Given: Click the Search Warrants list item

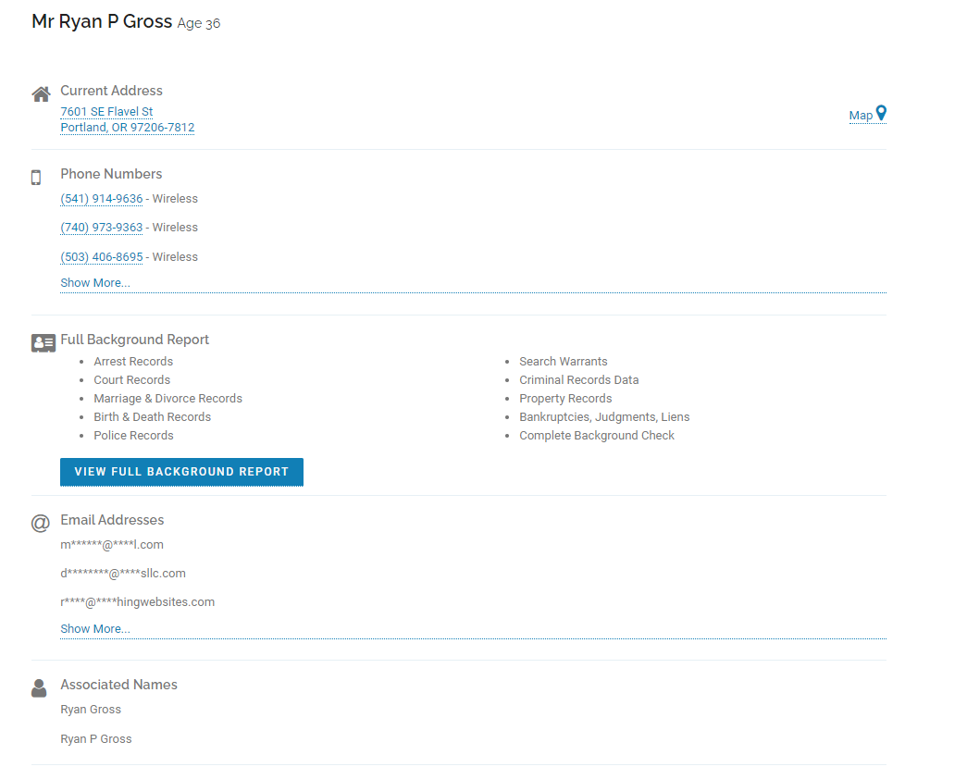Looking at the screenshot, I should click(x=563, y=362).
